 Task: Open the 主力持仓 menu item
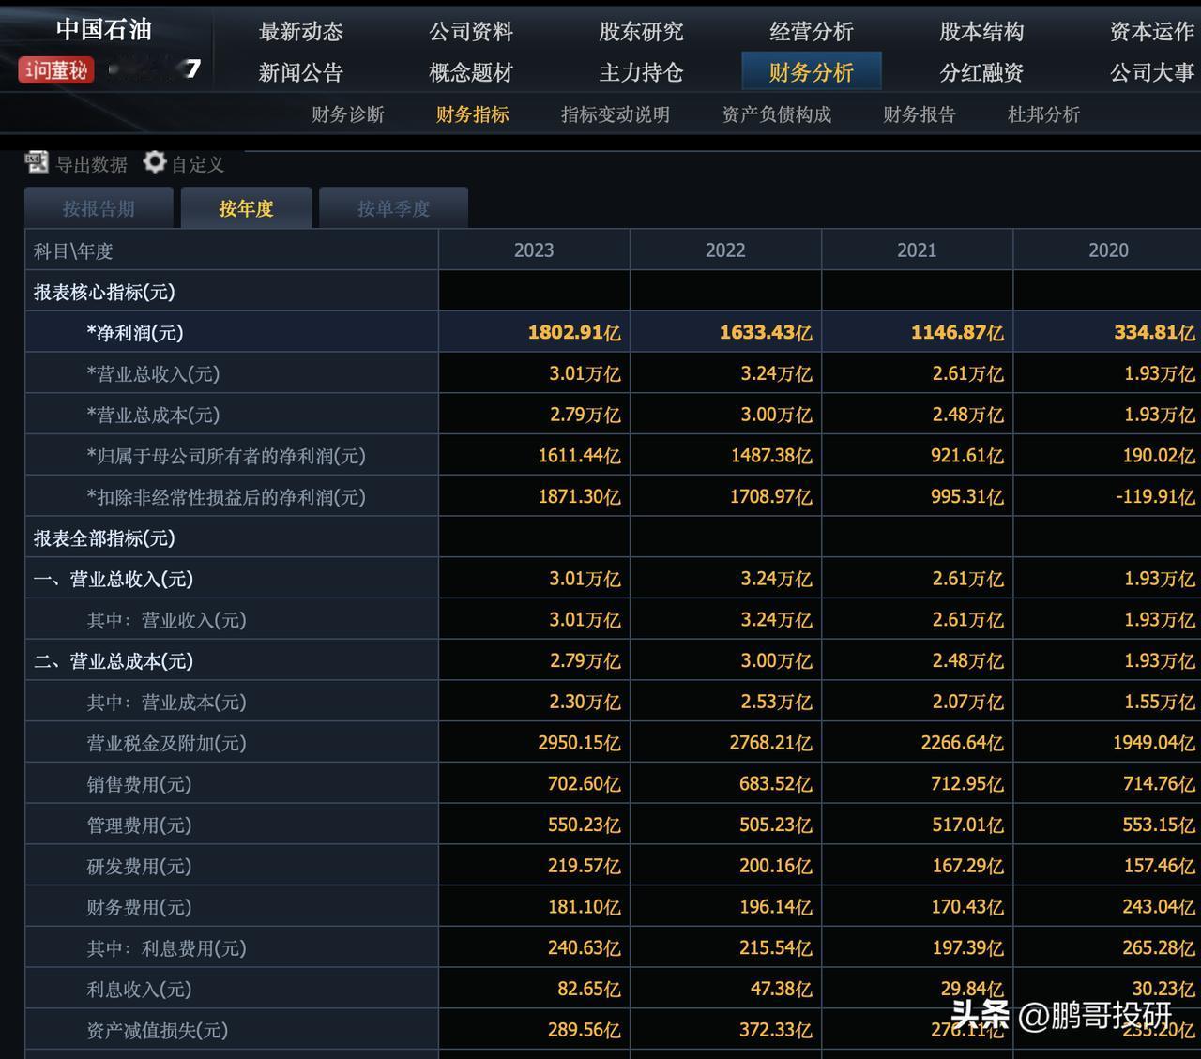[x=641, y=72]
